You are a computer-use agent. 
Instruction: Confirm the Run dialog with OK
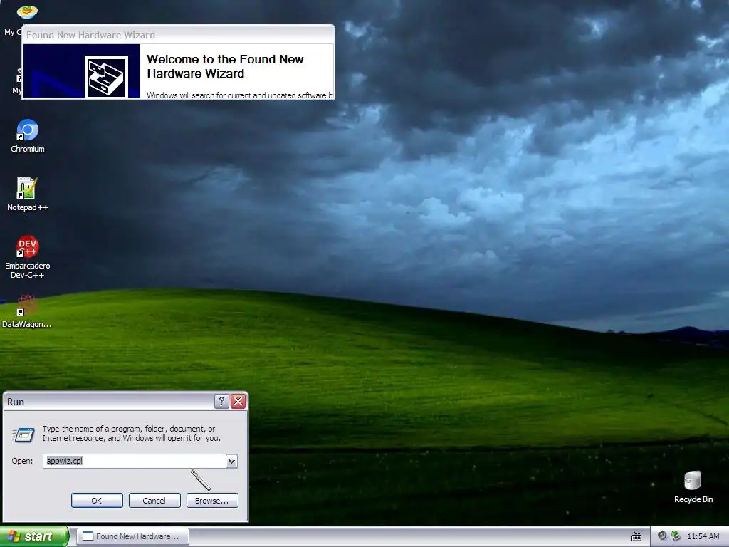pyautogui.click(x=97, y=501)
